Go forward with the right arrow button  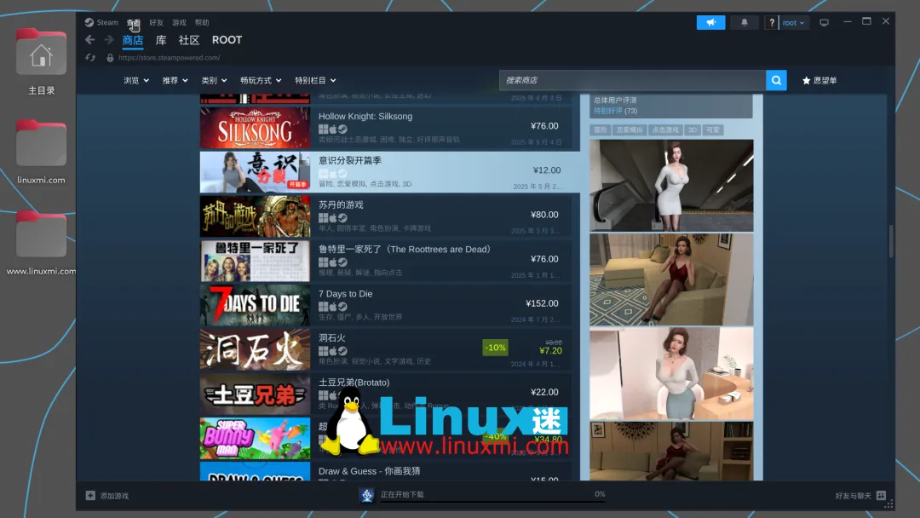pos(108,40)
